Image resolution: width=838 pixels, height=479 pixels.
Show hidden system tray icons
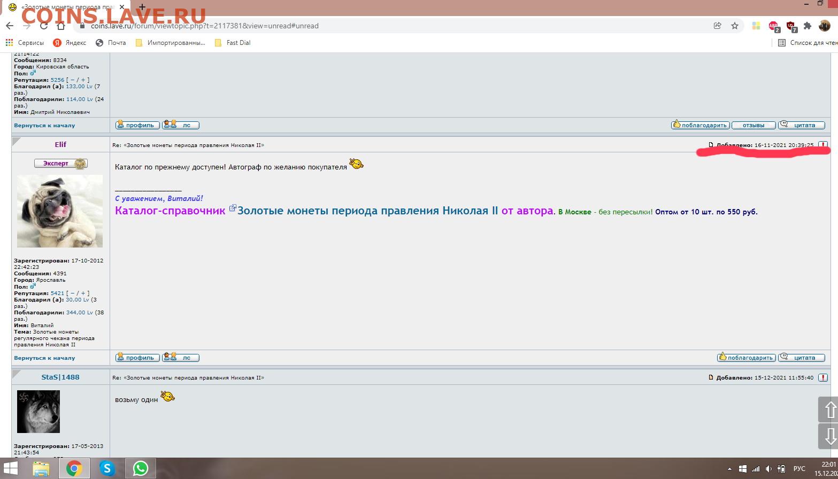coord(729,469)
